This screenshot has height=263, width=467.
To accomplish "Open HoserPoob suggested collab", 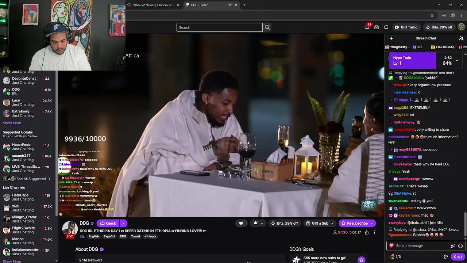I will point(28,147).
